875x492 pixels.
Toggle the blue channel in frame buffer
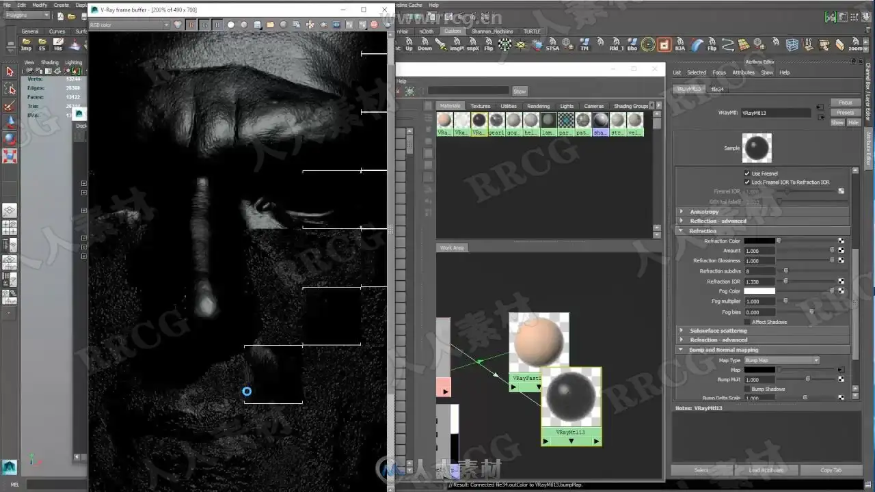pos(217,25)
